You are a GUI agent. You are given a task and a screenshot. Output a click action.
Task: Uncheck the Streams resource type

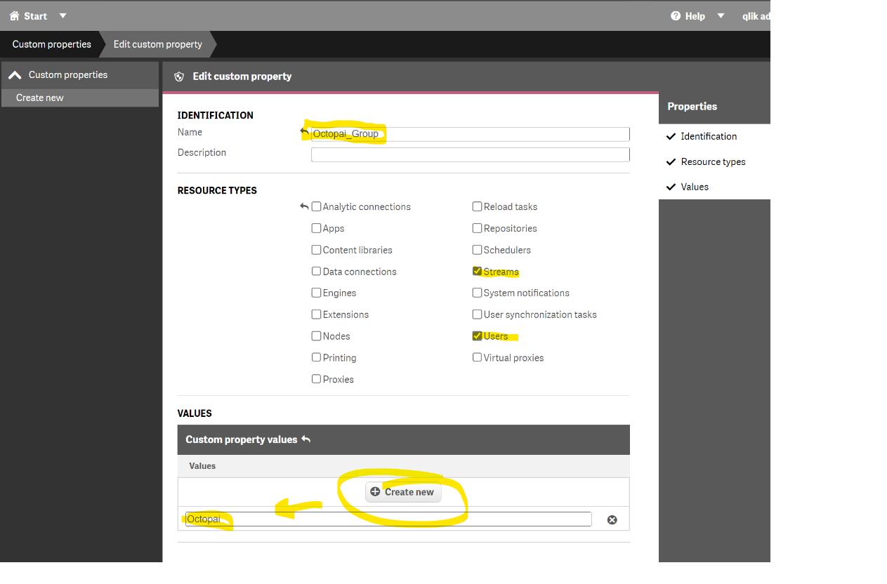click(478, 272)
